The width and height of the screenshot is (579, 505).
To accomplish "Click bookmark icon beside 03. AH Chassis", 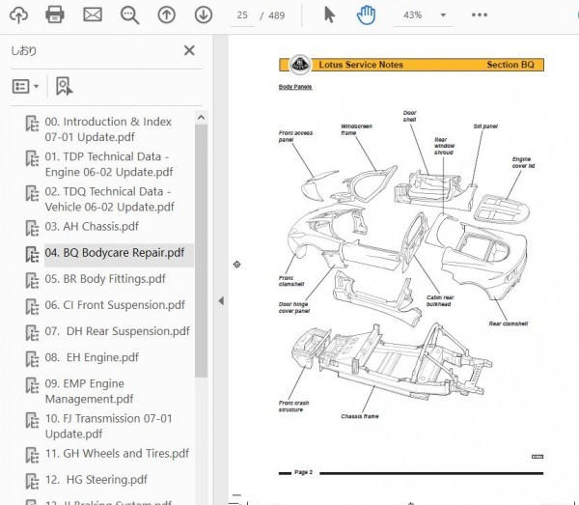I will tap(32, 228).
